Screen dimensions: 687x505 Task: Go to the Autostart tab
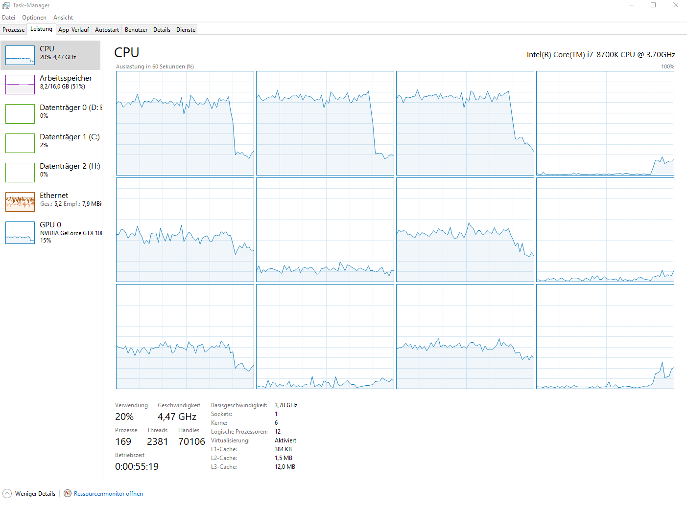pyautogui.click(x=107, y=30)
